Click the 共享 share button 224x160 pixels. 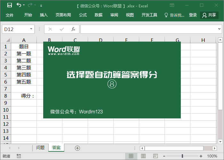(209, 15)
